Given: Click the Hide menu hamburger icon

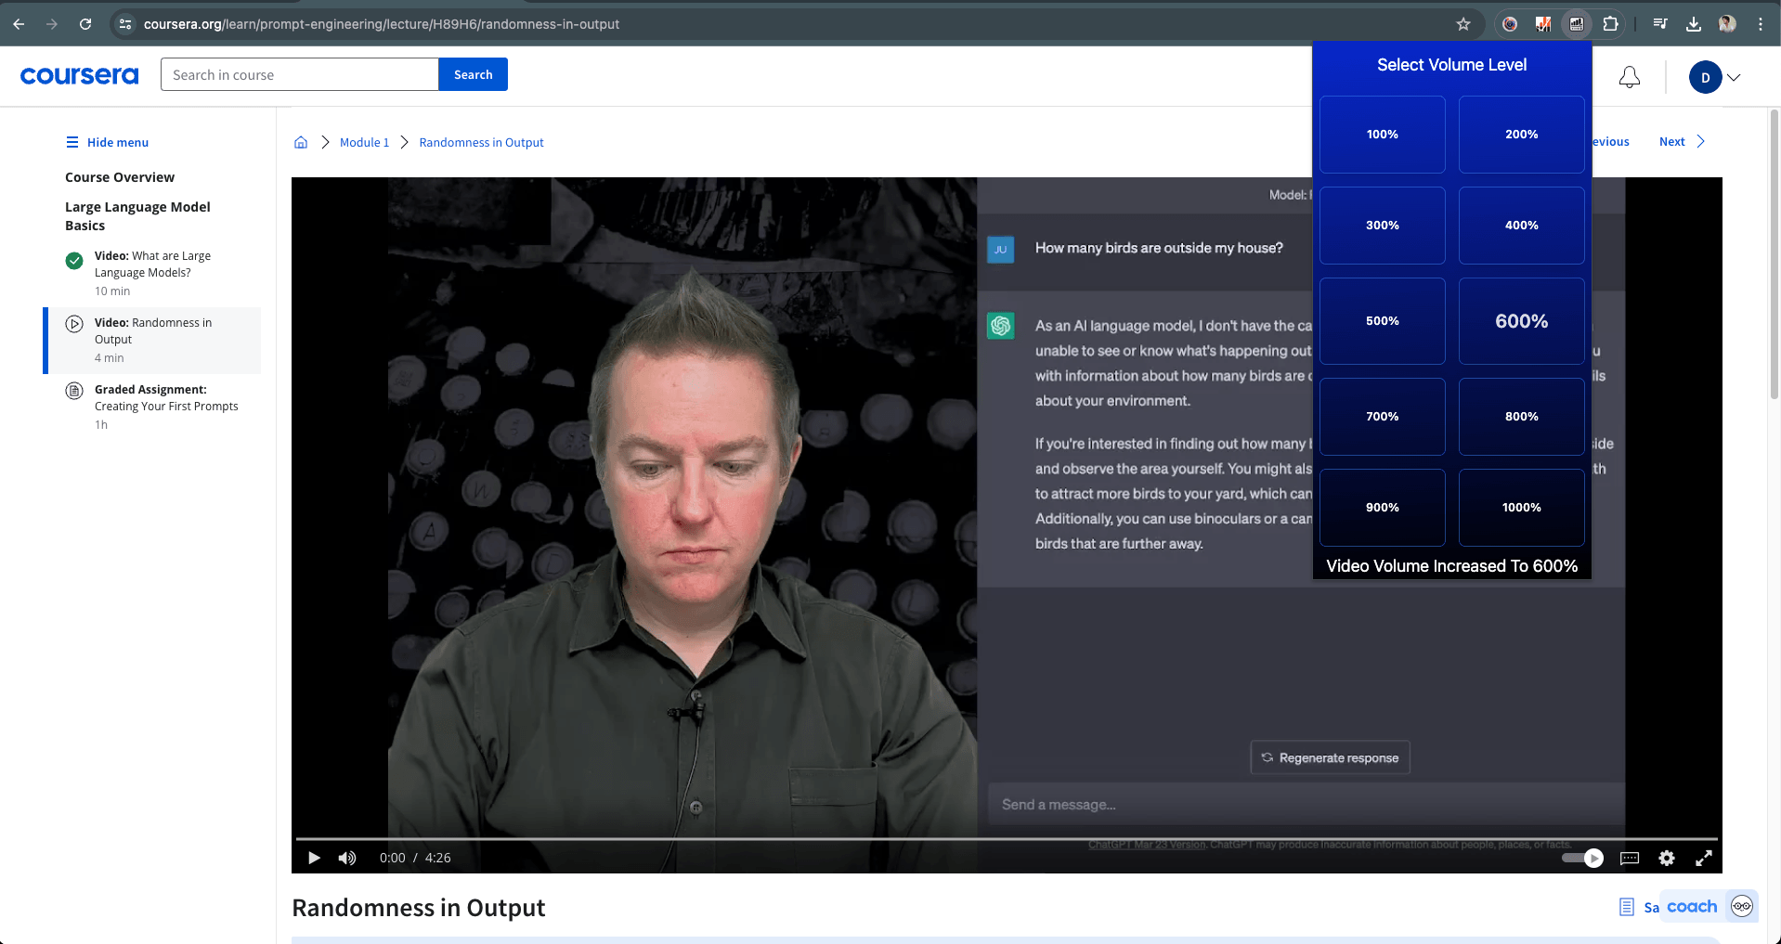Looking at the screenshot, I should click(72, 142).
